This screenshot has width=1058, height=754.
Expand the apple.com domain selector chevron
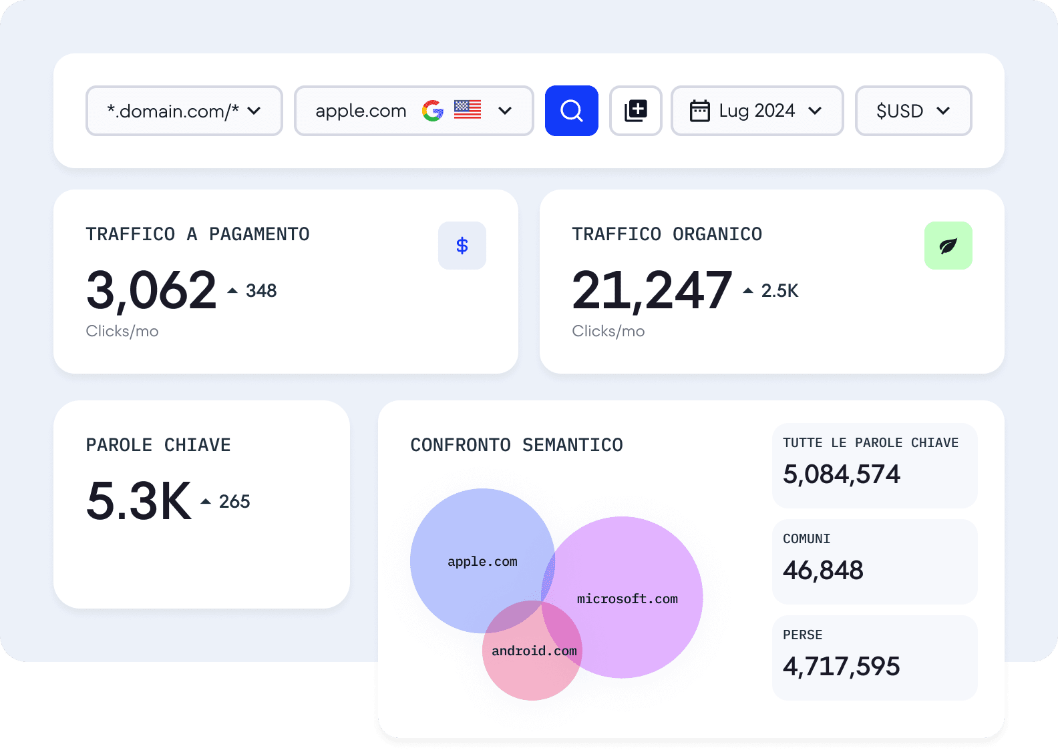pos(505,111)
